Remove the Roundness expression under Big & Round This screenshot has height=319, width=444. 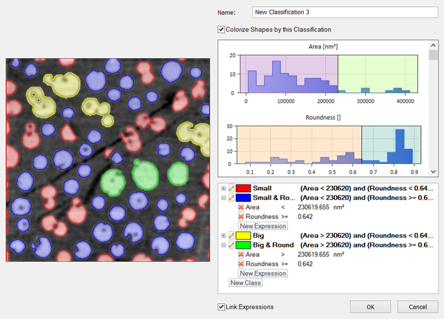(x=242, y=264)
